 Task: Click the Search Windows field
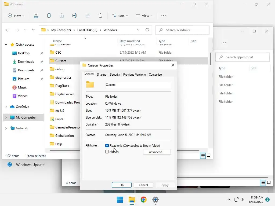[182, 30]
